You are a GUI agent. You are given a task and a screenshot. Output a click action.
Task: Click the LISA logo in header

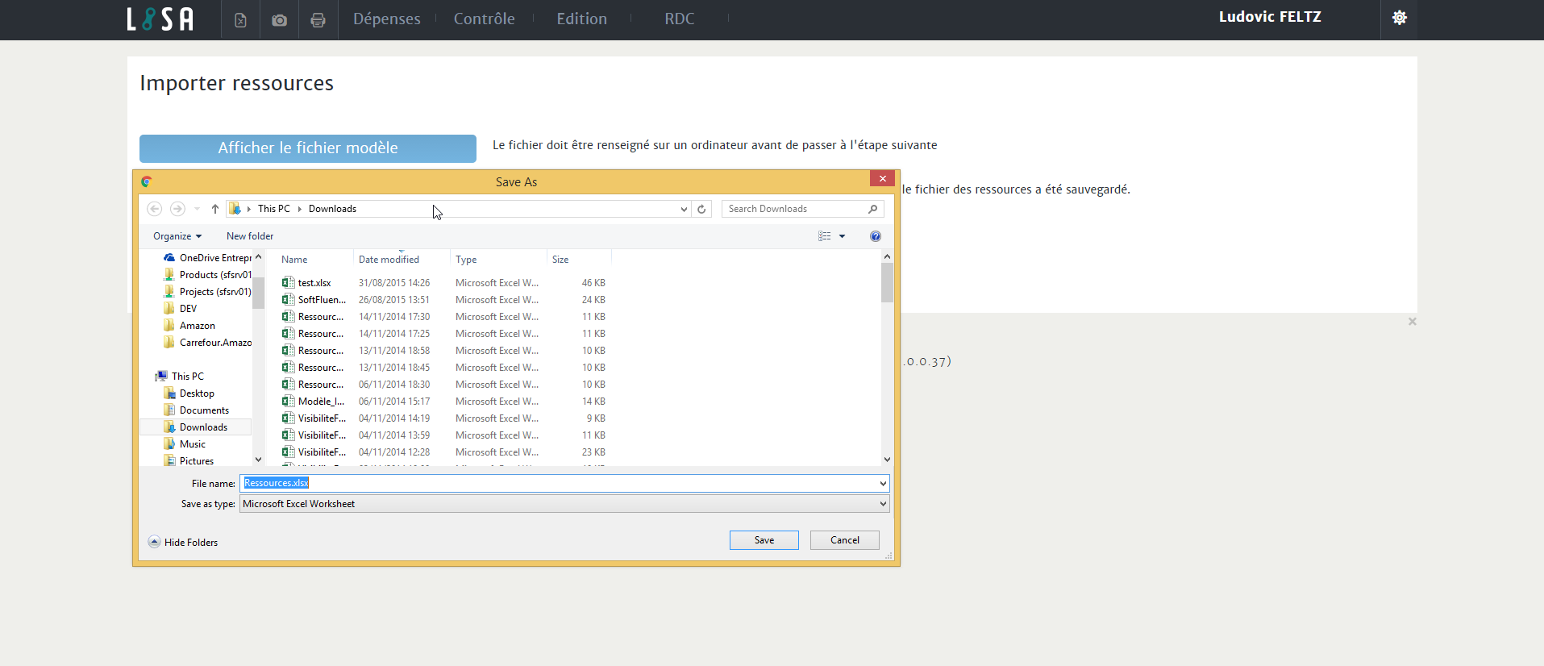coord(160,19)
